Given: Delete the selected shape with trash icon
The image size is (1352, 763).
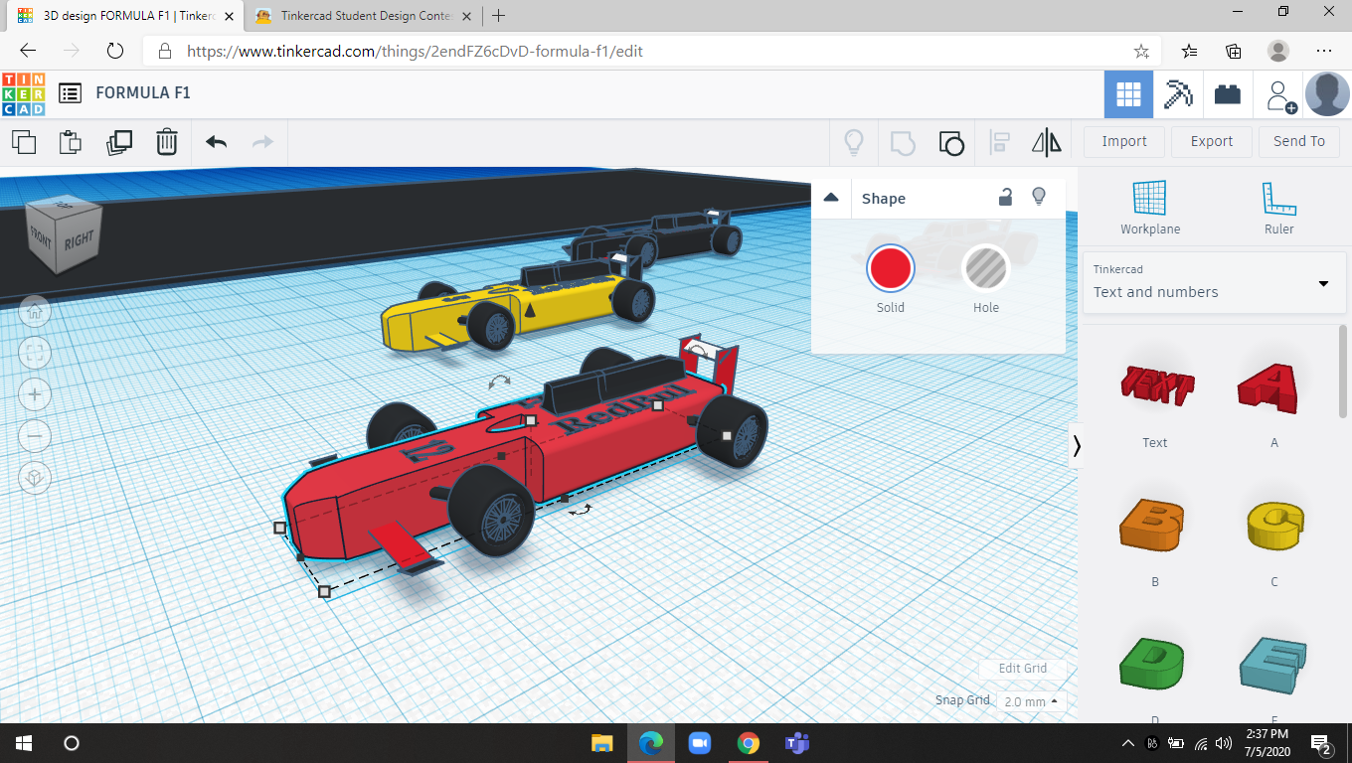Looking at the screenshot, I should [x=166, y=142].
